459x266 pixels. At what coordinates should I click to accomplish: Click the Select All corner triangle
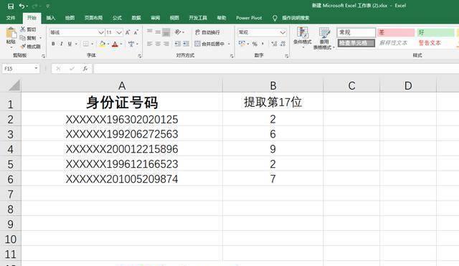pyautogui.click(x=14, y=85)
